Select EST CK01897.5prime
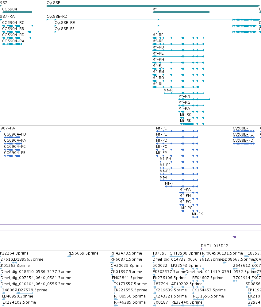Image resolution: width=261 pixels, height=307 pixels. click(x=126, y=271)
